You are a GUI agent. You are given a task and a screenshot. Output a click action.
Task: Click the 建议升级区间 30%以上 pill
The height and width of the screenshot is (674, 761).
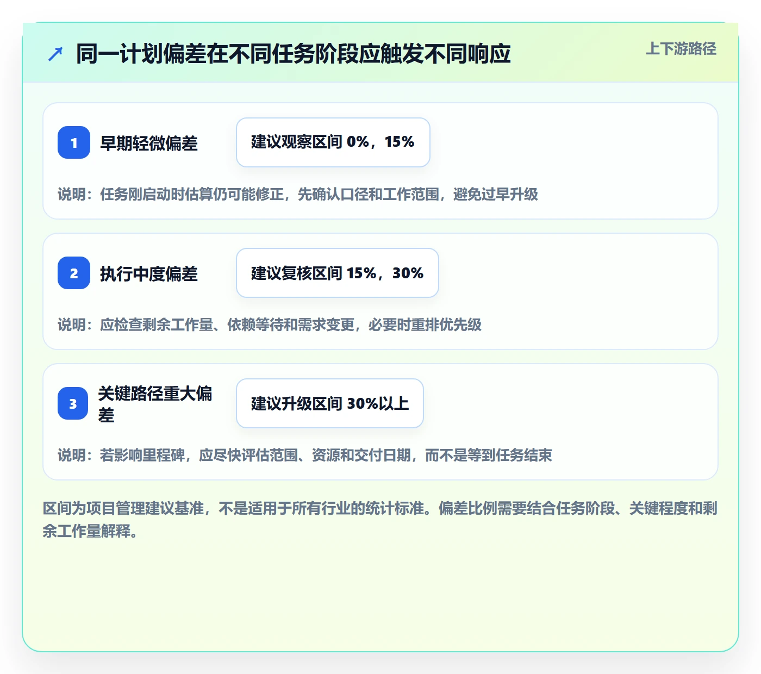pyautogui.click(x=330, y=403)
